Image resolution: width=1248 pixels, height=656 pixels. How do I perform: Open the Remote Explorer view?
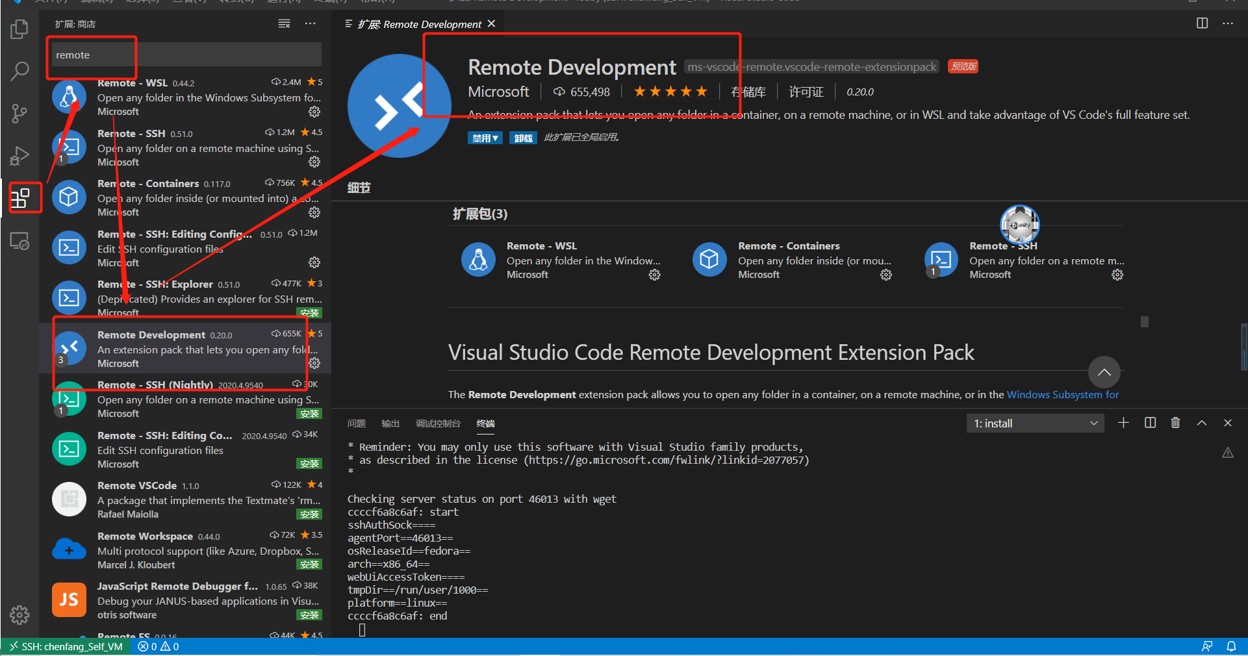click(19, 241)
